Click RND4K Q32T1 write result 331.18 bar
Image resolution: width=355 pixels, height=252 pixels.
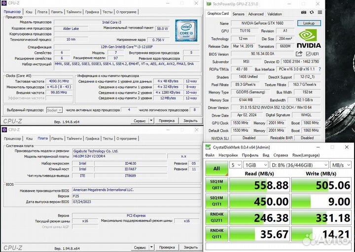[x=321, y=217]
